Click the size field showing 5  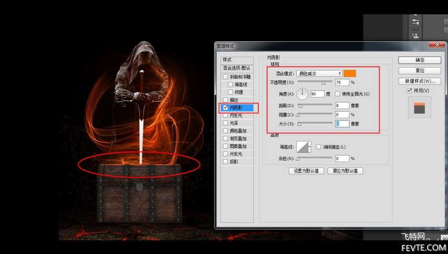tap(342, 124)
